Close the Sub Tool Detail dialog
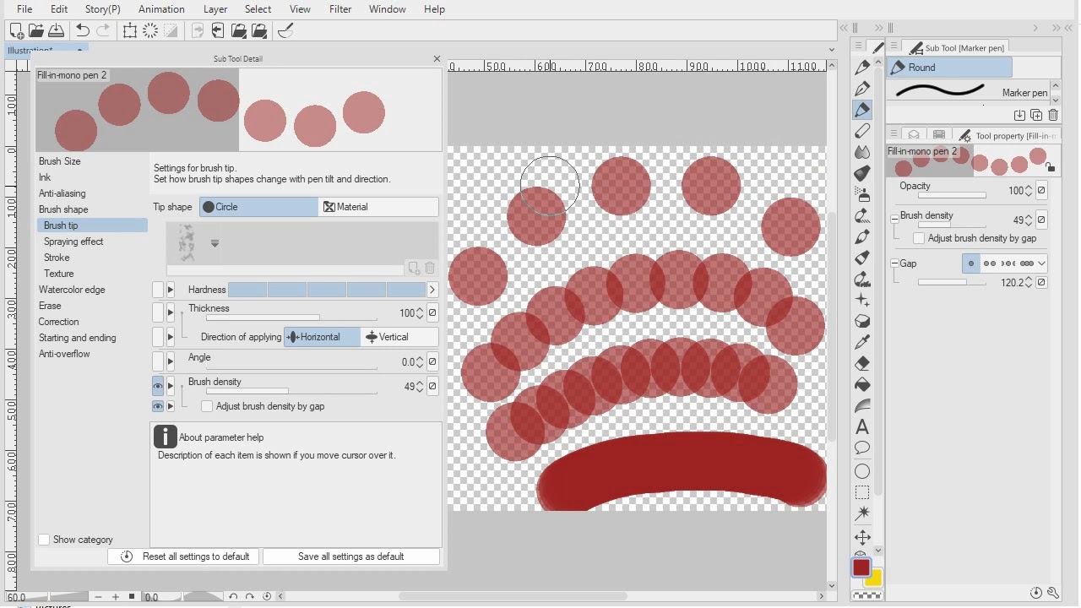Screen dimensions: 1081x608 click(437, 59)
